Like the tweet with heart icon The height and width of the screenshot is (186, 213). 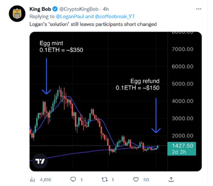(136, 180)
